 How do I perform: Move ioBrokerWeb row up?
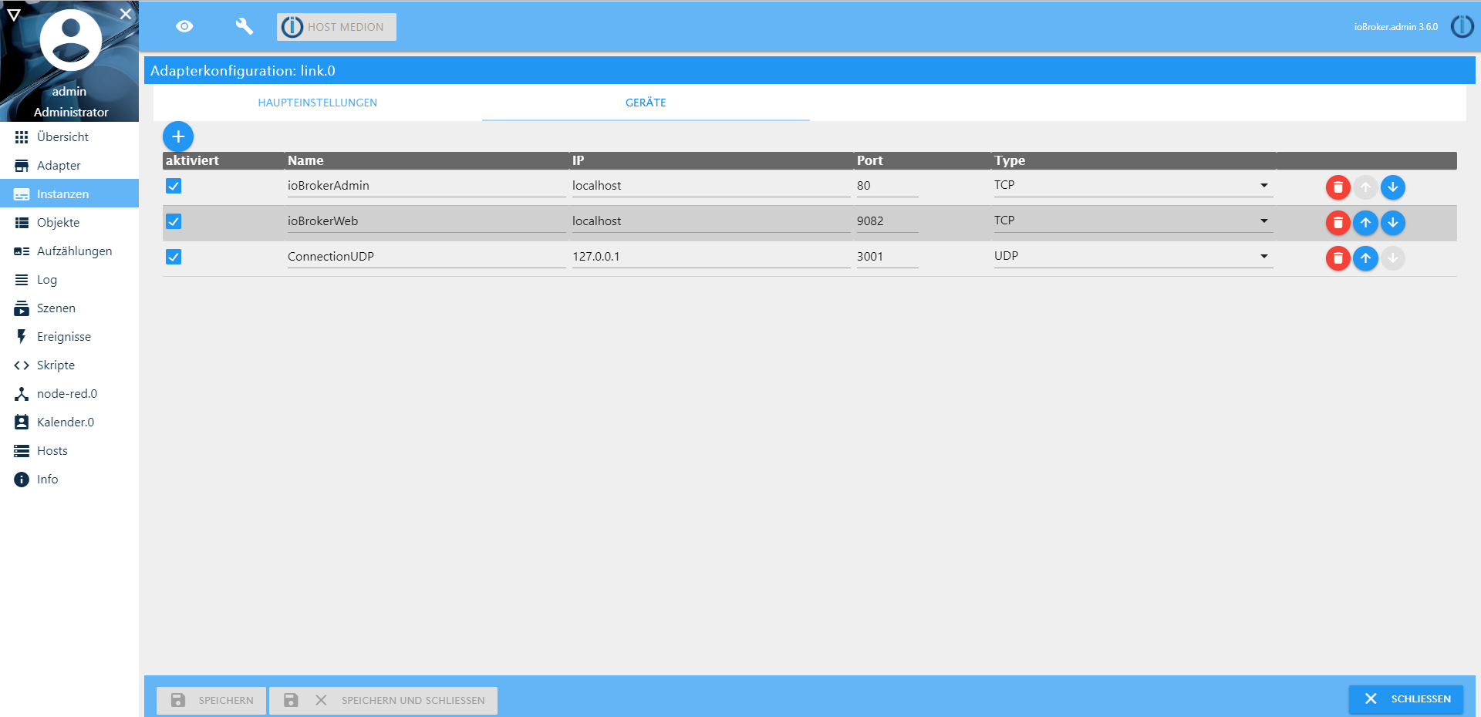(x=1365, y=223)
